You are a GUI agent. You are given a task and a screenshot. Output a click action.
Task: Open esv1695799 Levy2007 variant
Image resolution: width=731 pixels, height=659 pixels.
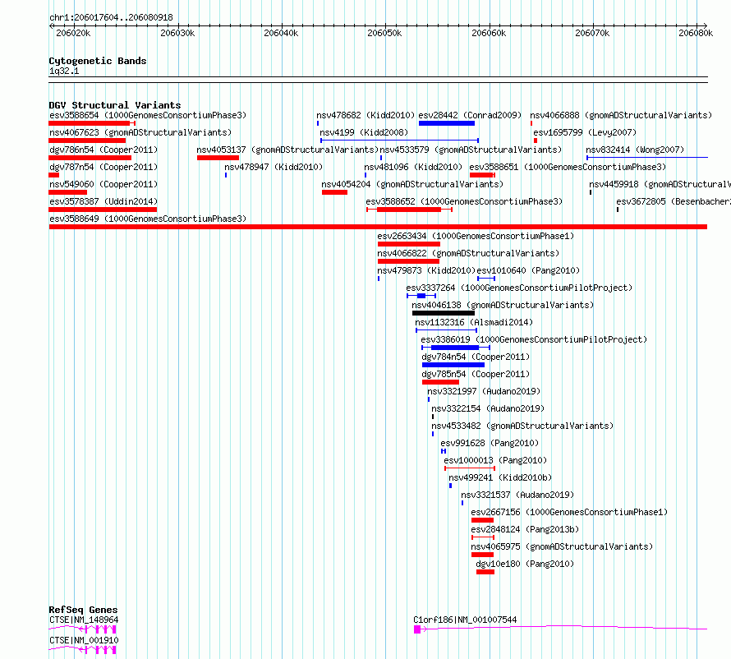click(x=585, y=132)
